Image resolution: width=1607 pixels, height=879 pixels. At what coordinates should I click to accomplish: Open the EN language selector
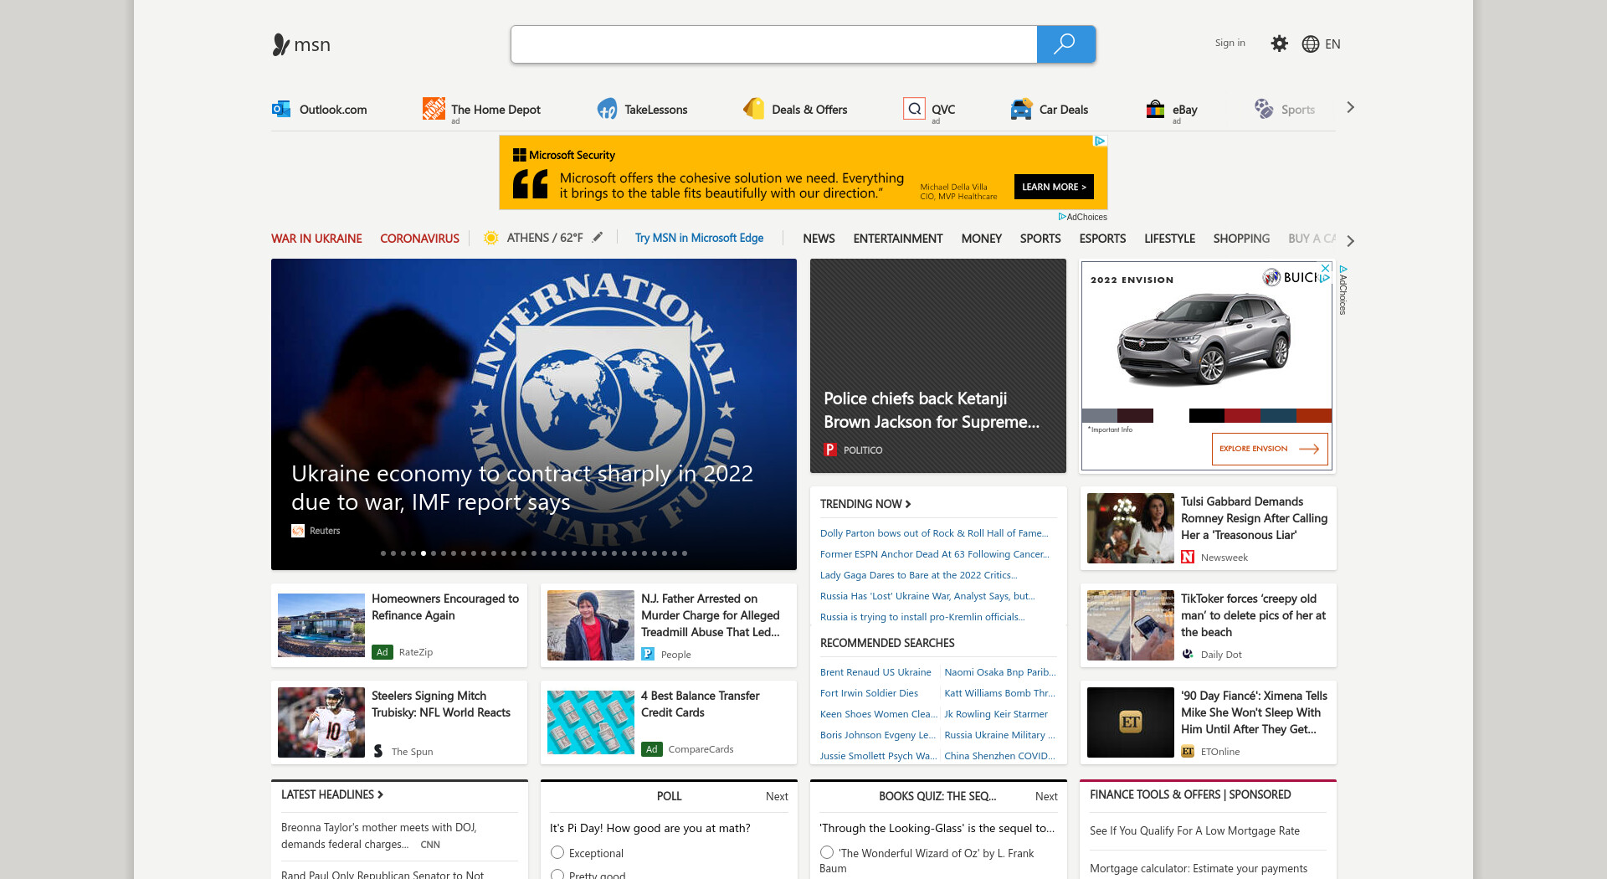point(1332,44)
